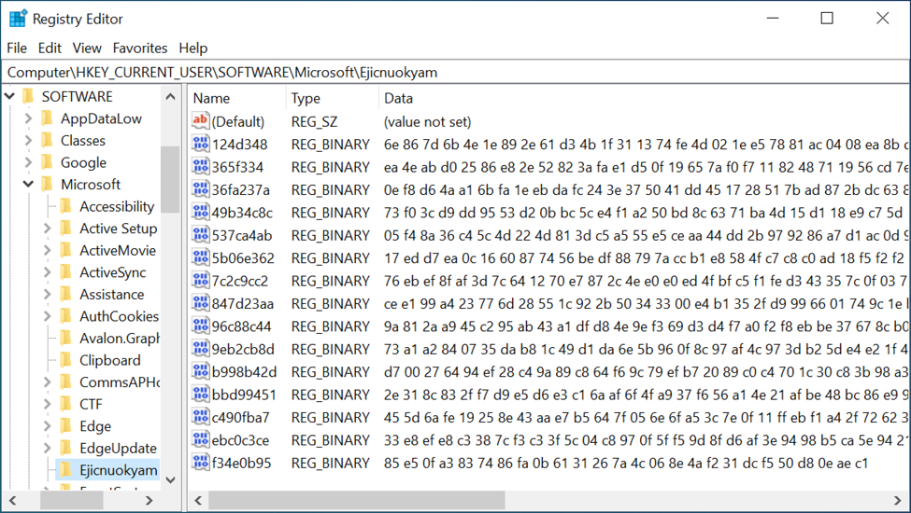The image size is (911, 513).
Task: Collapse the SOFTWARE tree node
Action: 9,96
